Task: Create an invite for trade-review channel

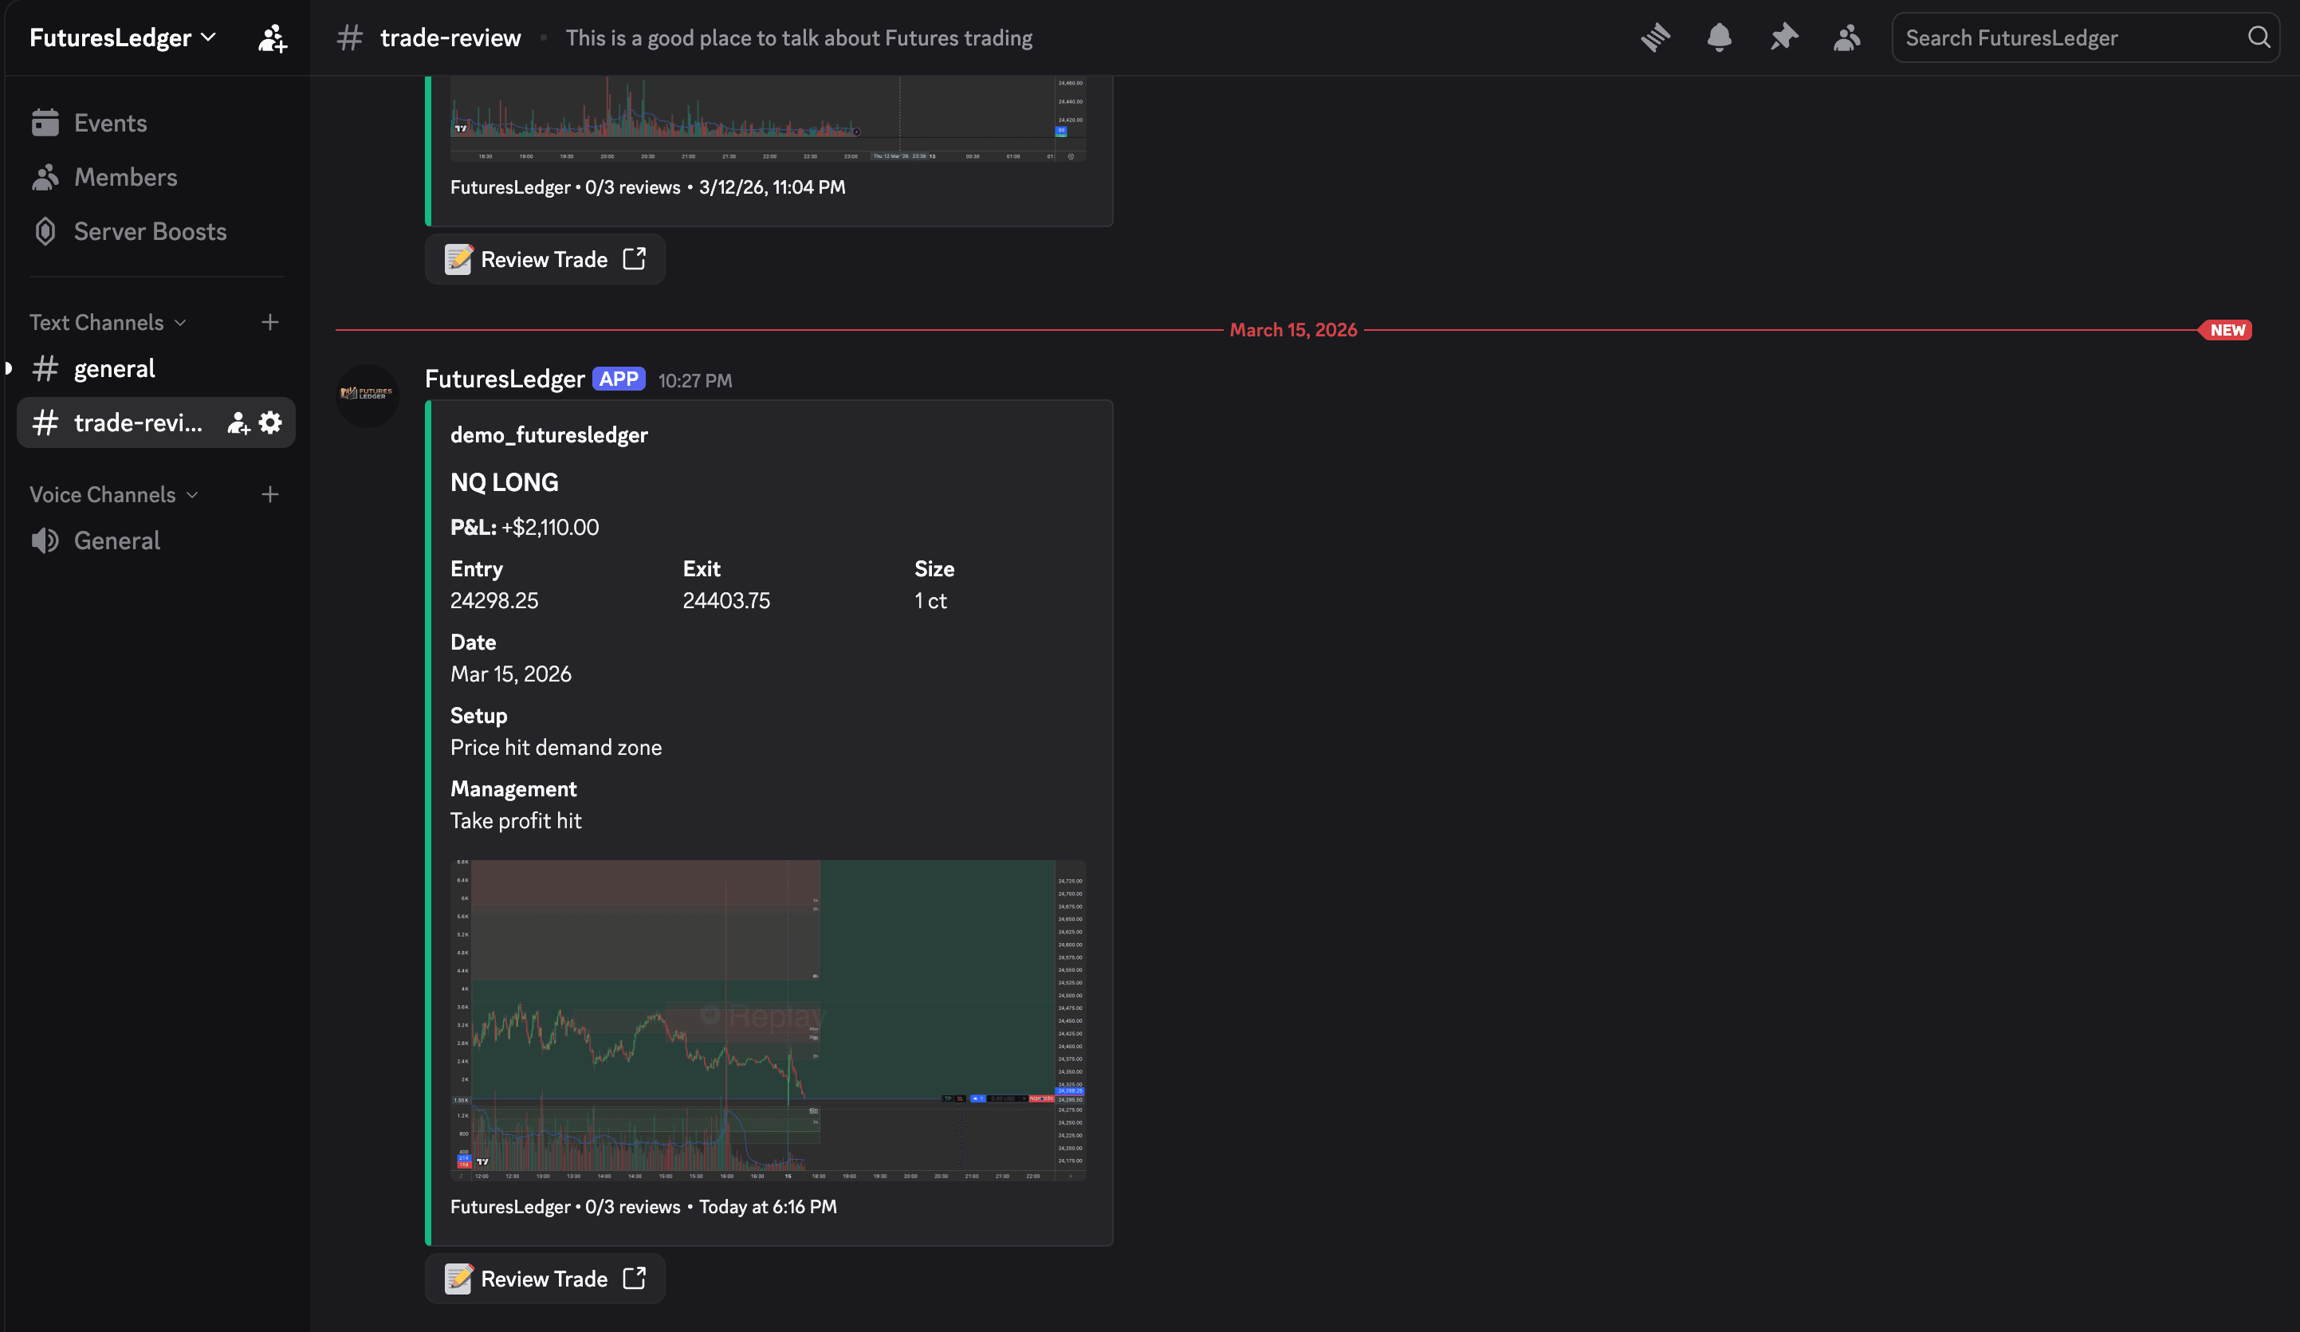Action: click(x=237, y=422)
